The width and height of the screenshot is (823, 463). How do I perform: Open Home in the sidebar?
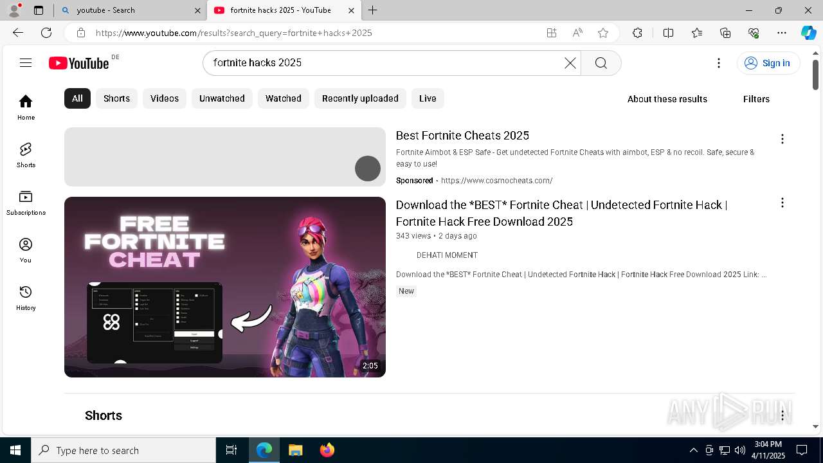(26, 107)
